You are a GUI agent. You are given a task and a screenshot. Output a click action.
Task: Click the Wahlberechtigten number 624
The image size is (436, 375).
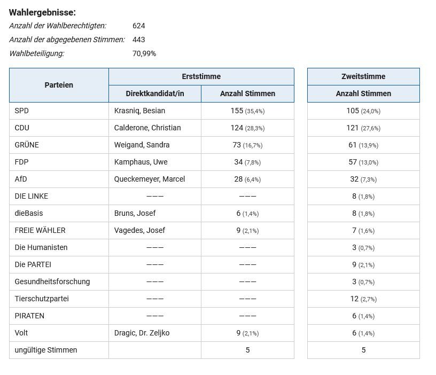139,26
